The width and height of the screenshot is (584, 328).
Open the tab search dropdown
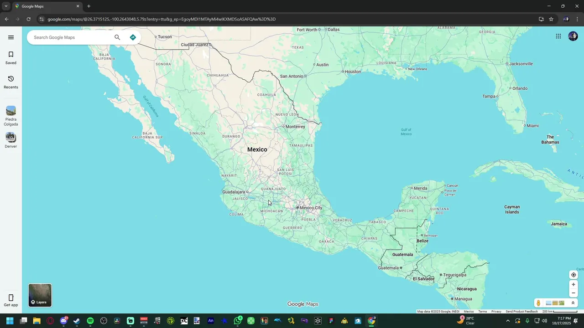click(x=6, y=6)
